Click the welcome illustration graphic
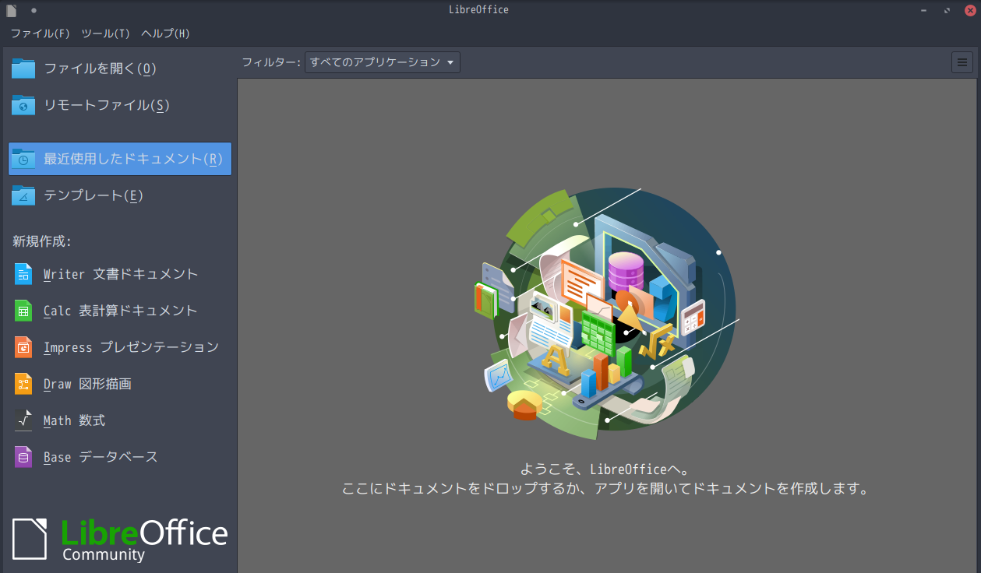The height and width of the screenshot is (573, 981). (605, 314)
